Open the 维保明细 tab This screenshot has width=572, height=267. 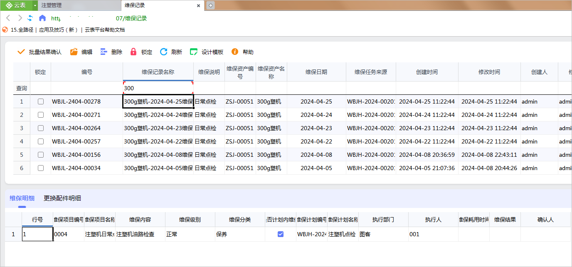22,198
